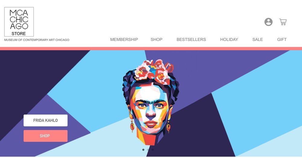Click the portrait's dangling left-side earring
This screenshot has width=302, height=158.
132,126
